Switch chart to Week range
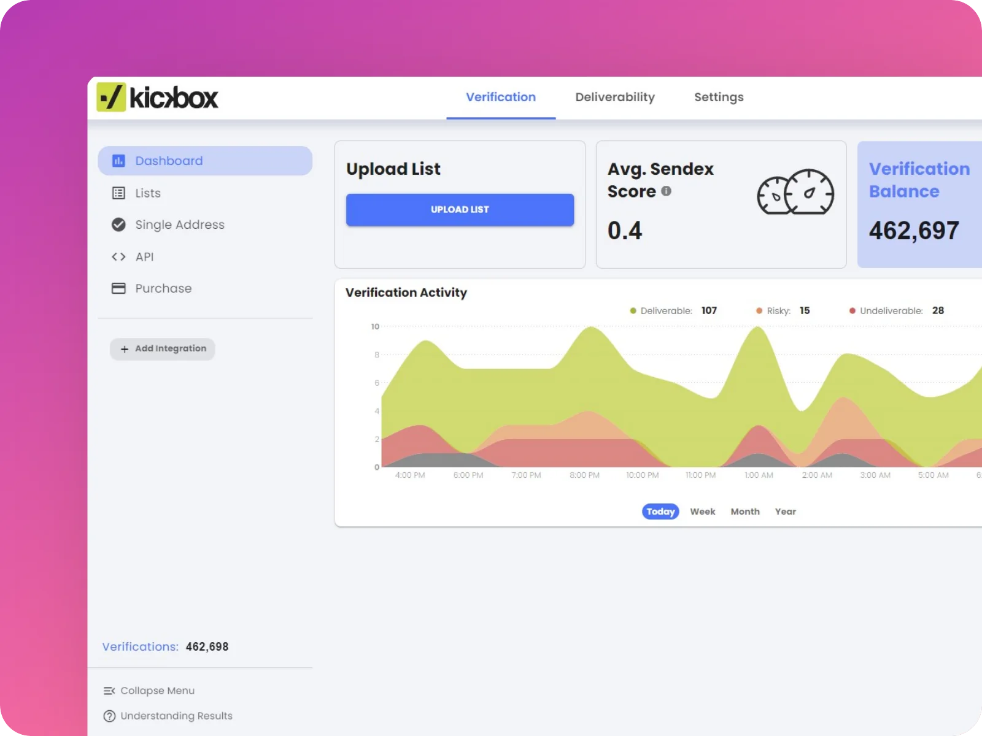Image resolution: width=982 pixels, height=736 pixels. 703,512
